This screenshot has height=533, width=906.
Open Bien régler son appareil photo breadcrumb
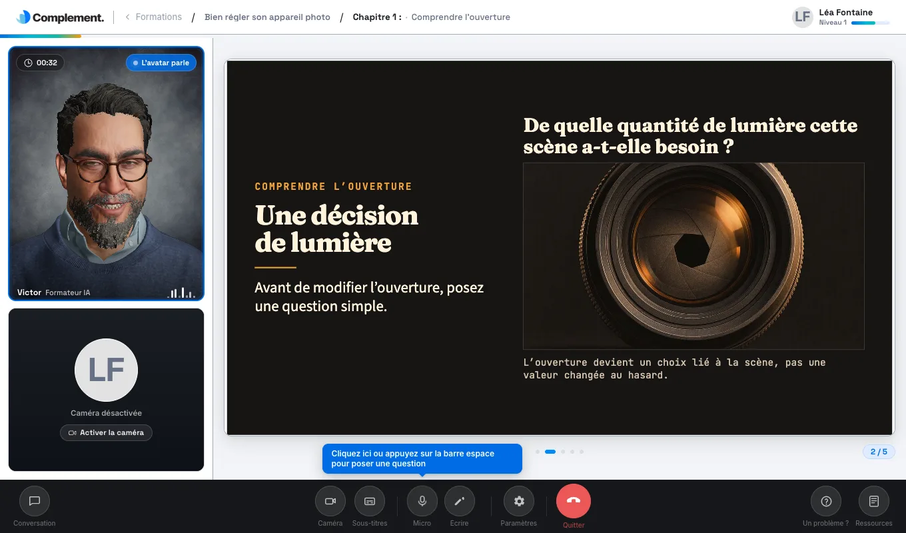point(267,17)
